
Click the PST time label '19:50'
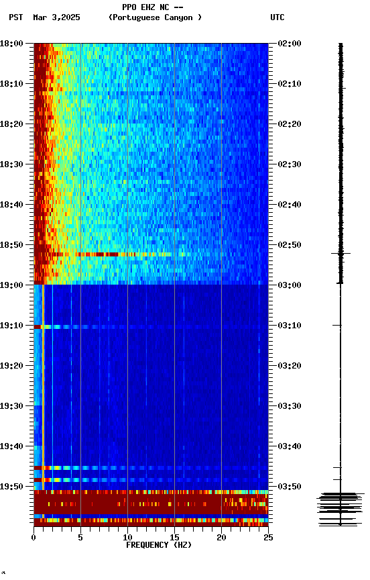click(11, 487)
